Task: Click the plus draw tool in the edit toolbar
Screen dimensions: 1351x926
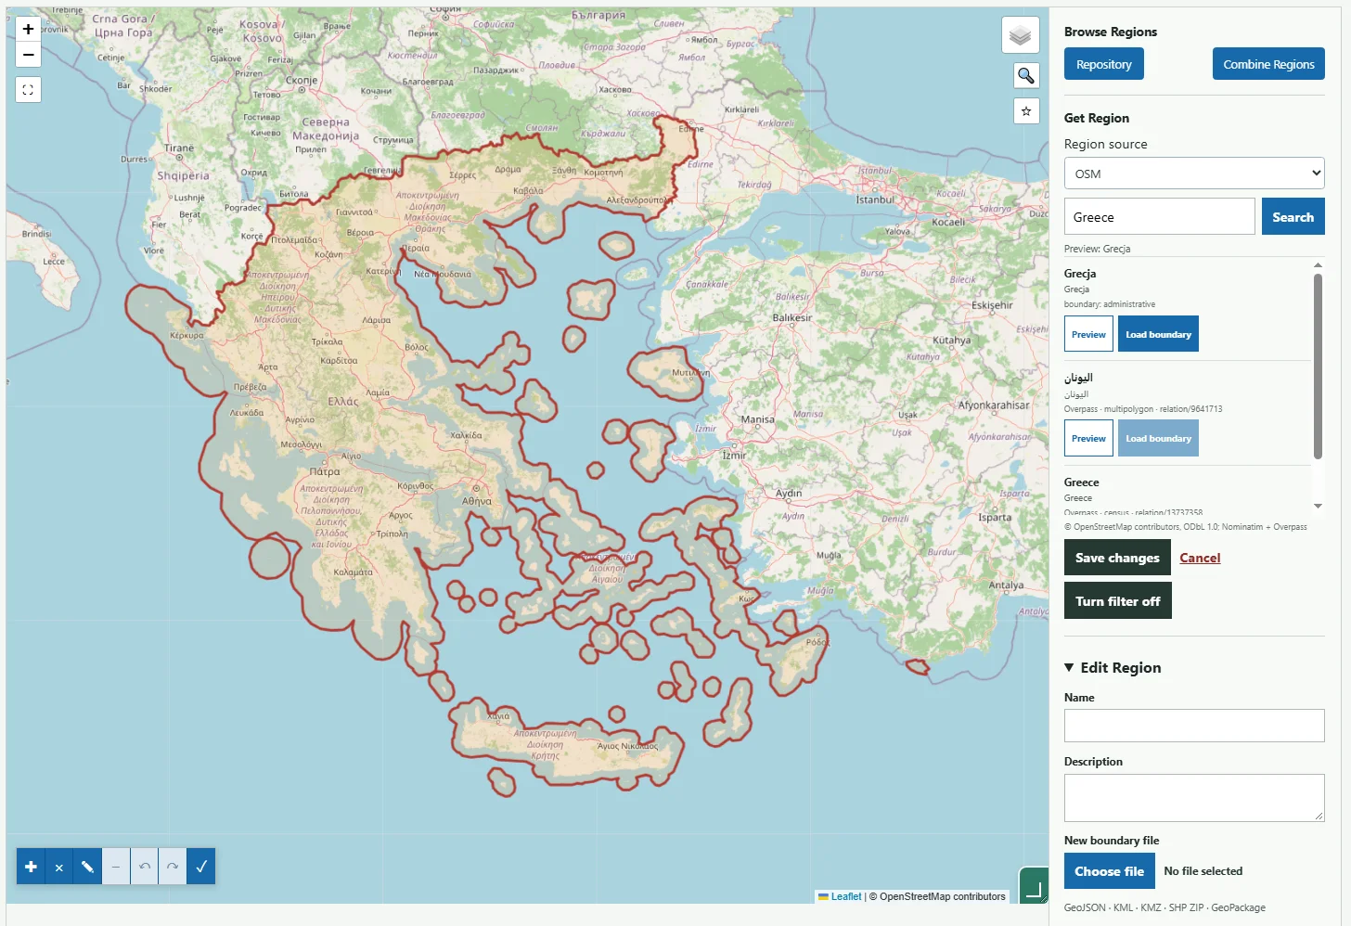Action: coord(31,867)
